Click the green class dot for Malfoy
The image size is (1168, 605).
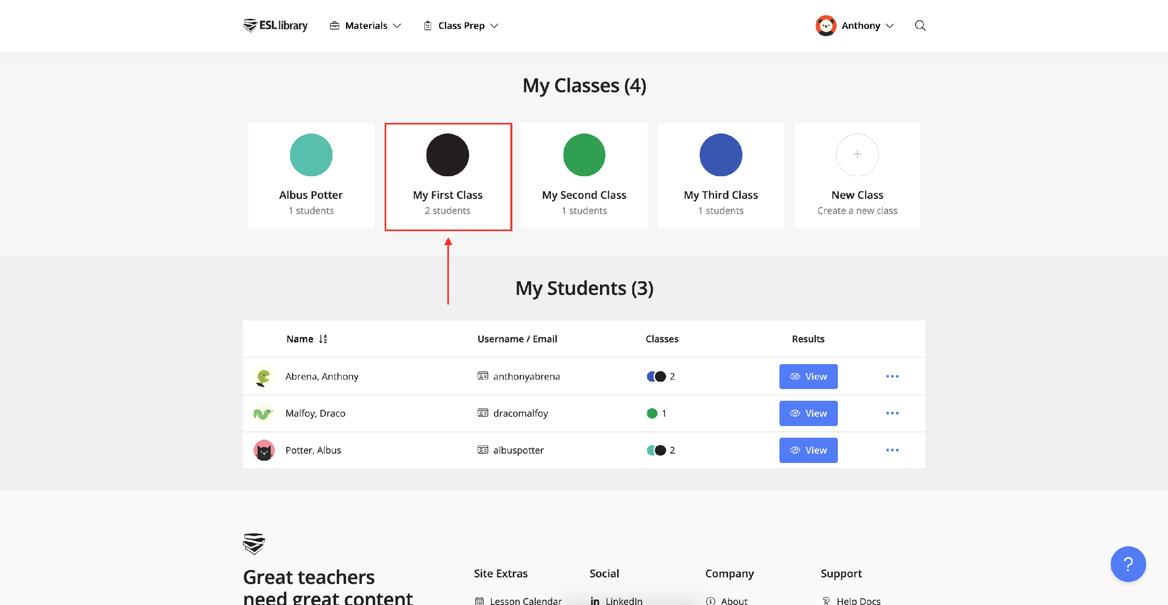click(x=652, y=413)
